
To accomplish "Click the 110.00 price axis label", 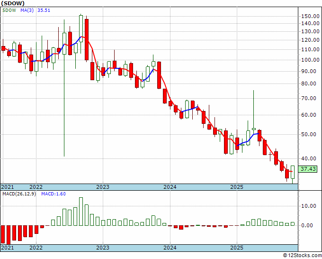I will coord(310,49).
